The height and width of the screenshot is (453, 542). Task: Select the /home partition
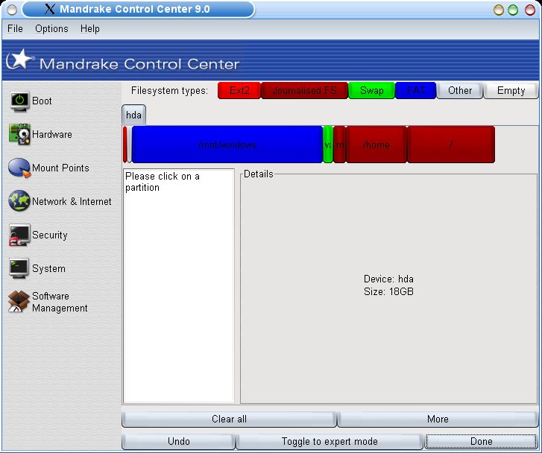click(x=376, y=145)
